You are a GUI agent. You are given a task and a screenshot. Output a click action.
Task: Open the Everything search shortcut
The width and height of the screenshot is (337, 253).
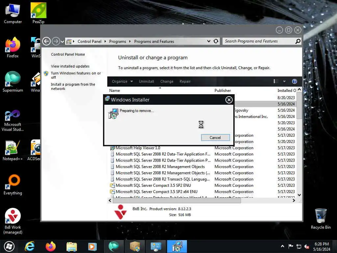click(x=13, y=185)
